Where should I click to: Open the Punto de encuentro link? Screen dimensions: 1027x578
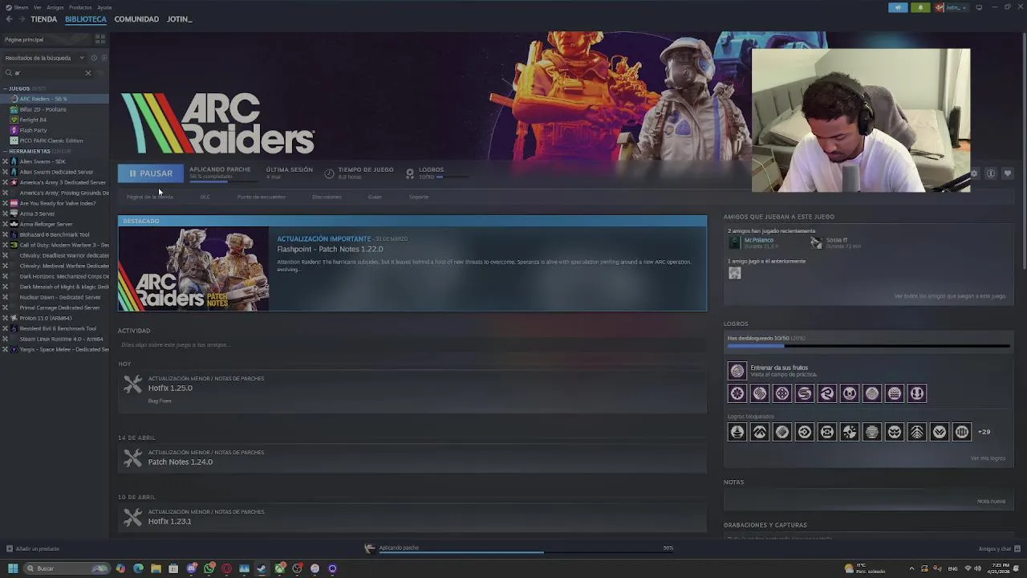pos(261,197)
